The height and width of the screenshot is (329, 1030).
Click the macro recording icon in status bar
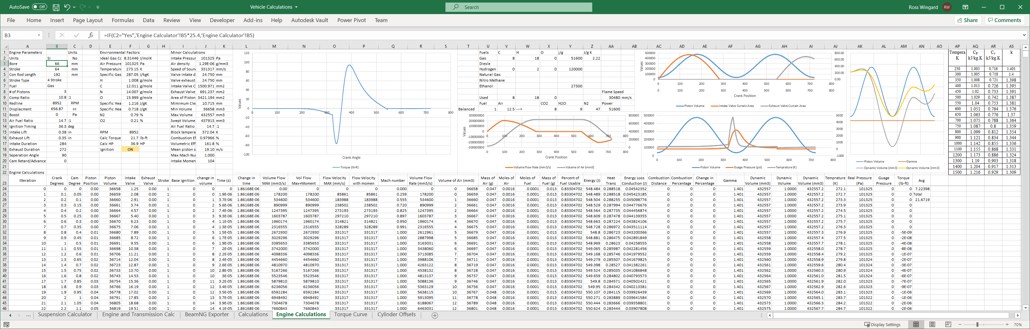(x=6, y=325)
